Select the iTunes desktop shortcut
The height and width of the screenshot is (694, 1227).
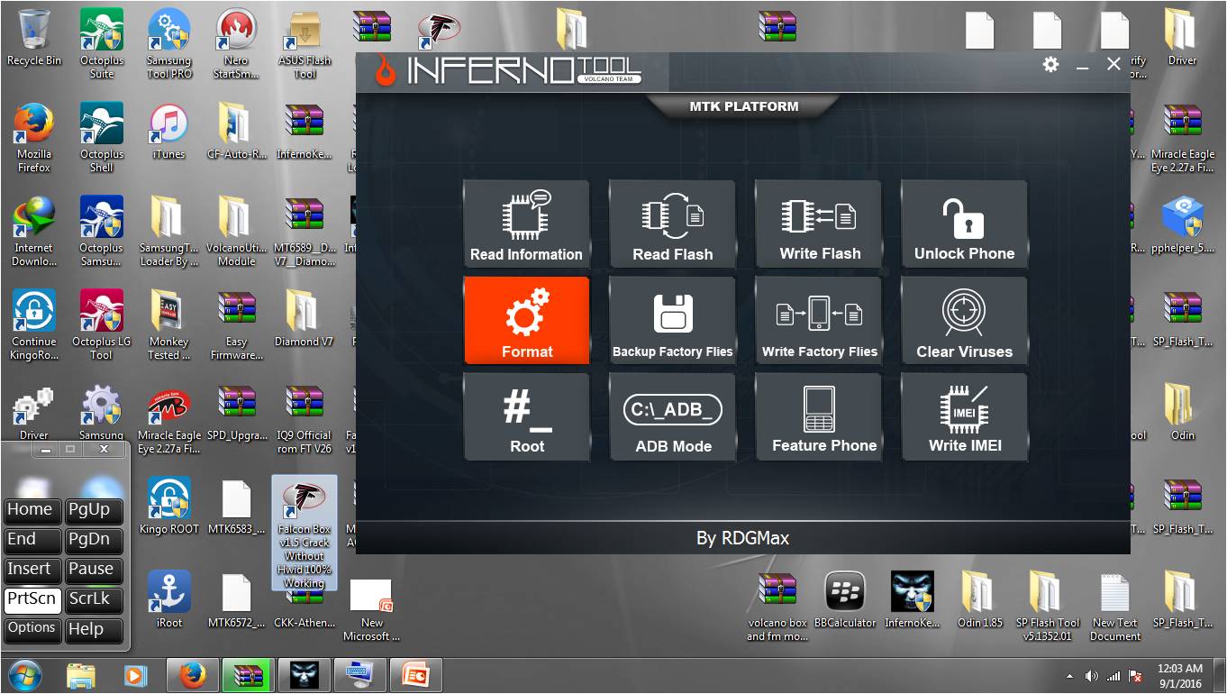point(168,132)
